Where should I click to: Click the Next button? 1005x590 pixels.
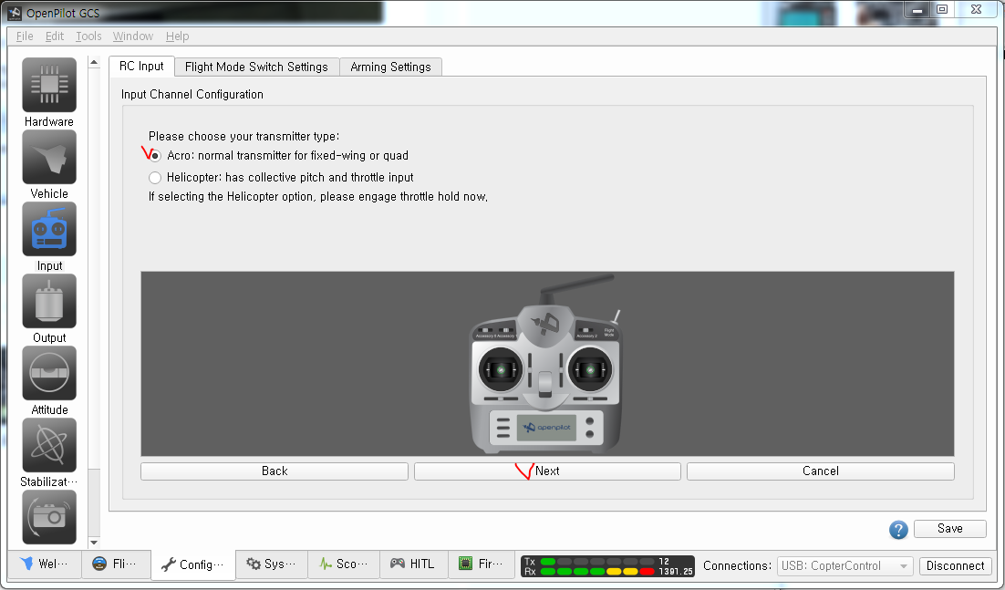pos(547,471)
